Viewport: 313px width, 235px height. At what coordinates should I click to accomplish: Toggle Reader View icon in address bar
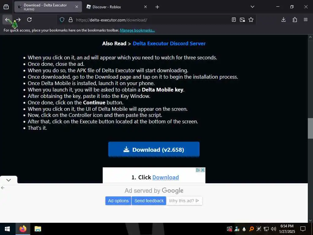pos(234,20)
